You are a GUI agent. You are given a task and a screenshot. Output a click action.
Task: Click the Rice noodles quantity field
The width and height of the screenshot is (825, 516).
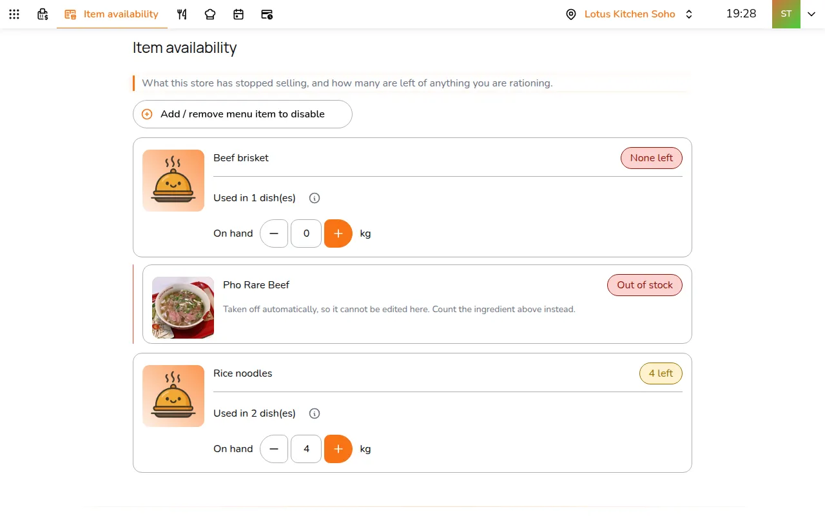[x=306, y=449]
